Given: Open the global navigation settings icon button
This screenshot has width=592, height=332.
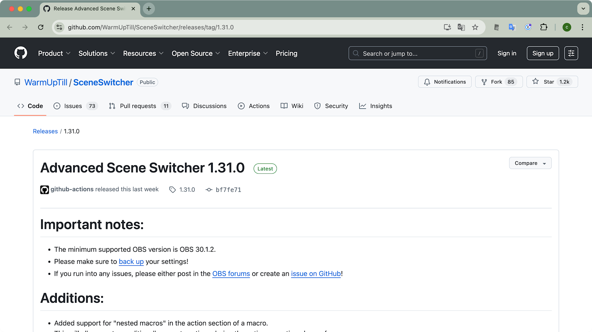Looking at the screenshot, I should [x=571, y=53].
